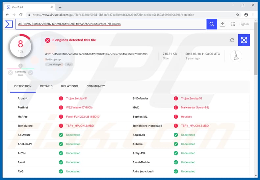Click the ZIP file type icon
Screen dimensions: 260x180
[x=236, y=56]
